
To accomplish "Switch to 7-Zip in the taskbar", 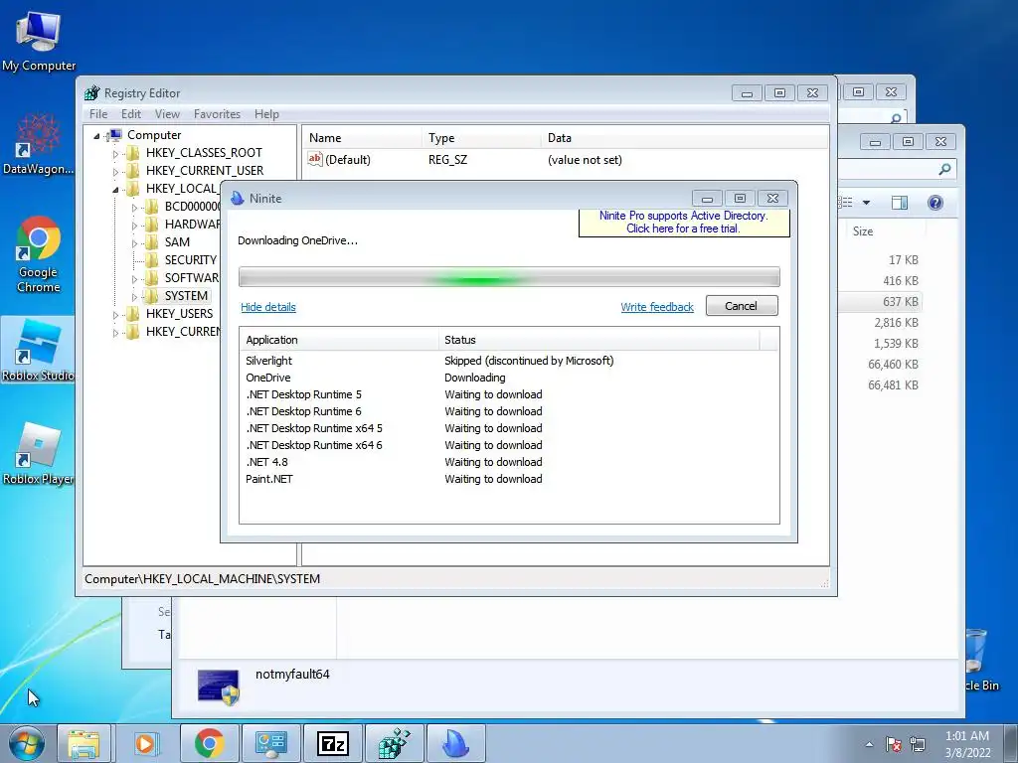I will tap(332, 743).
